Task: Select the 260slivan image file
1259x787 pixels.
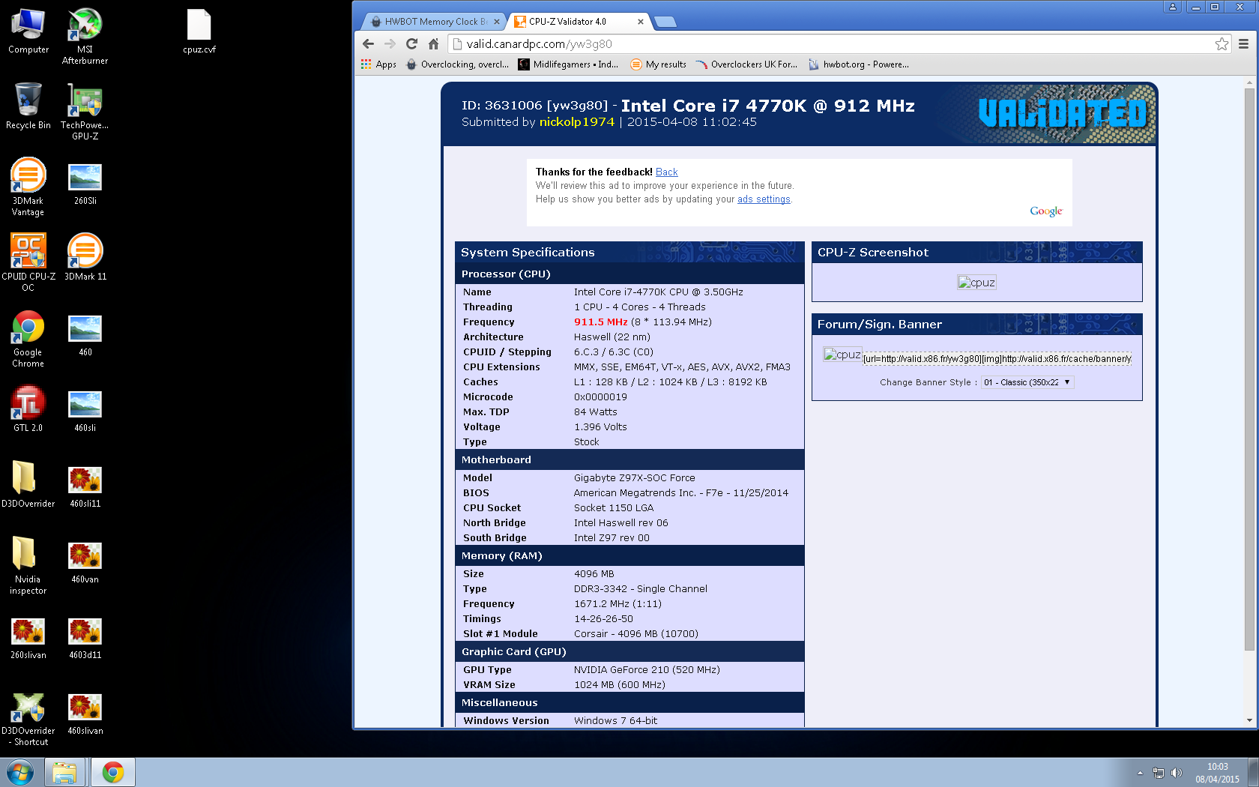Action: coord(28,638)
